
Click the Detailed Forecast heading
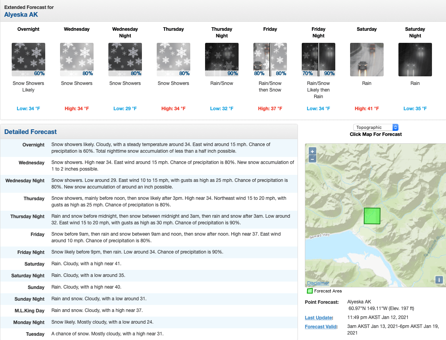30,132
